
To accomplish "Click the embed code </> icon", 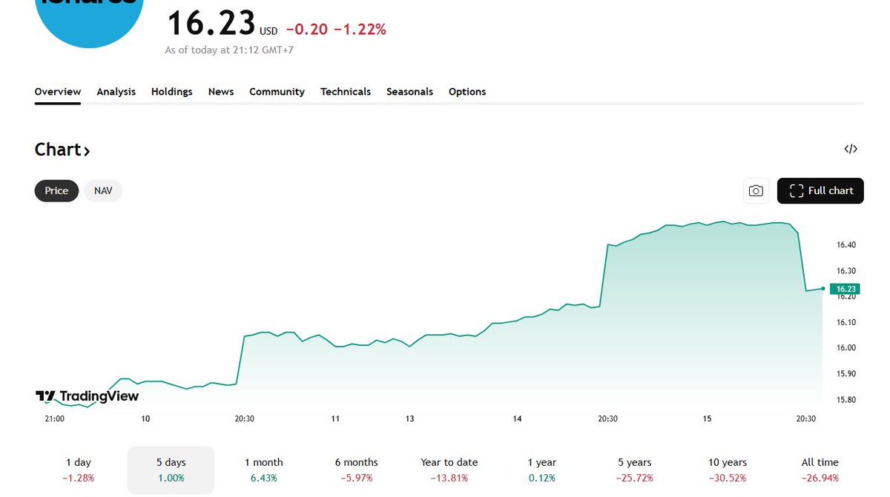I will click(850, 149).
